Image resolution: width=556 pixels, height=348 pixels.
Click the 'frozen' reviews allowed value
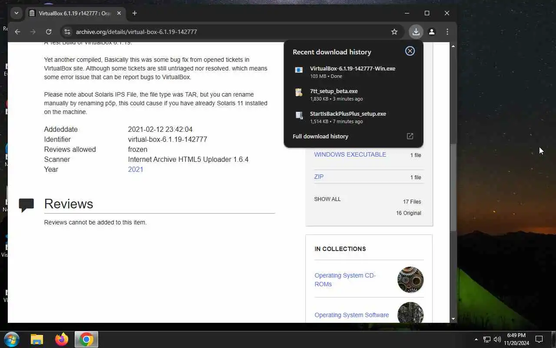(138, 149)
